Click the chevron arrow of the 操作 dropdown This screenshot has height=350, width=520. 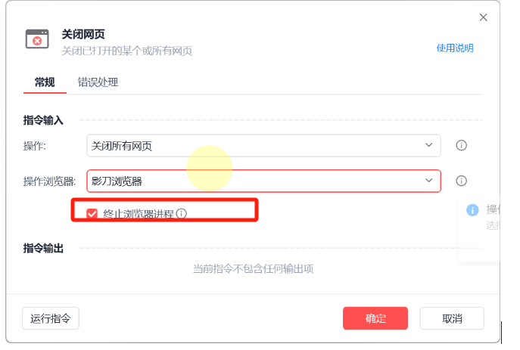tap(428, 145)
